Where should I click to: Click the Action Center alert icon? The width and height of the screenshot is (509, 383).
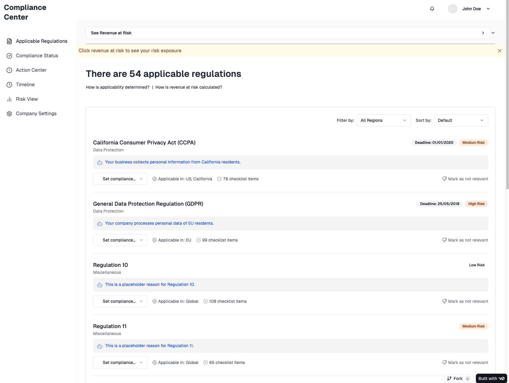[x=9, y=70]
